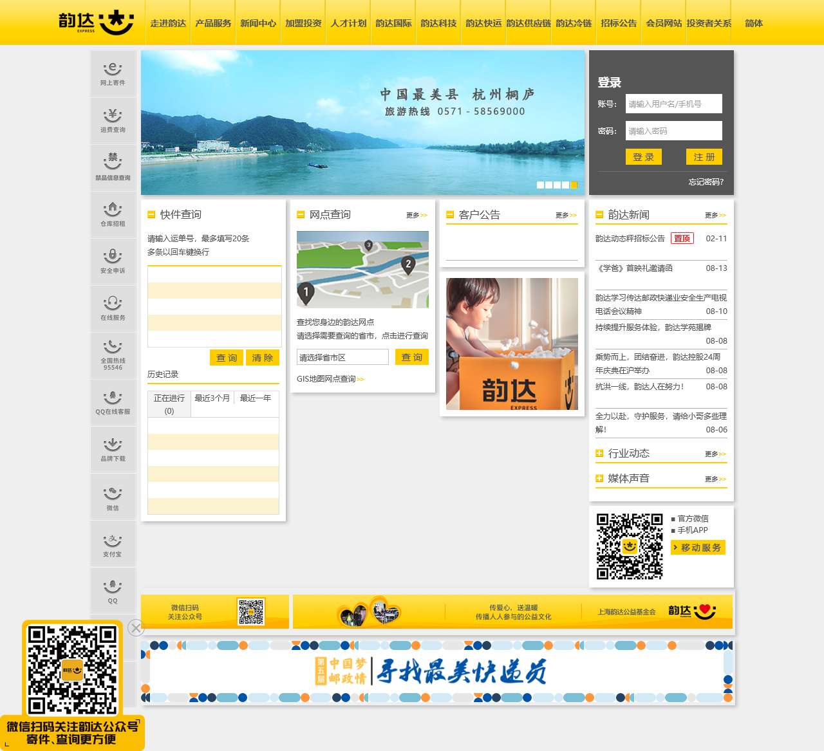Click 查询 button under waybill box
824x751 pixels.
(227, 358)
